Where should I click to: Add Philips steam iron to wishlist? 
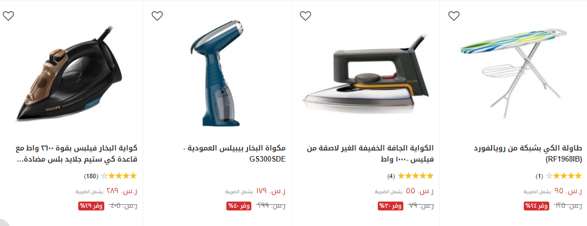tap(8, 16)
